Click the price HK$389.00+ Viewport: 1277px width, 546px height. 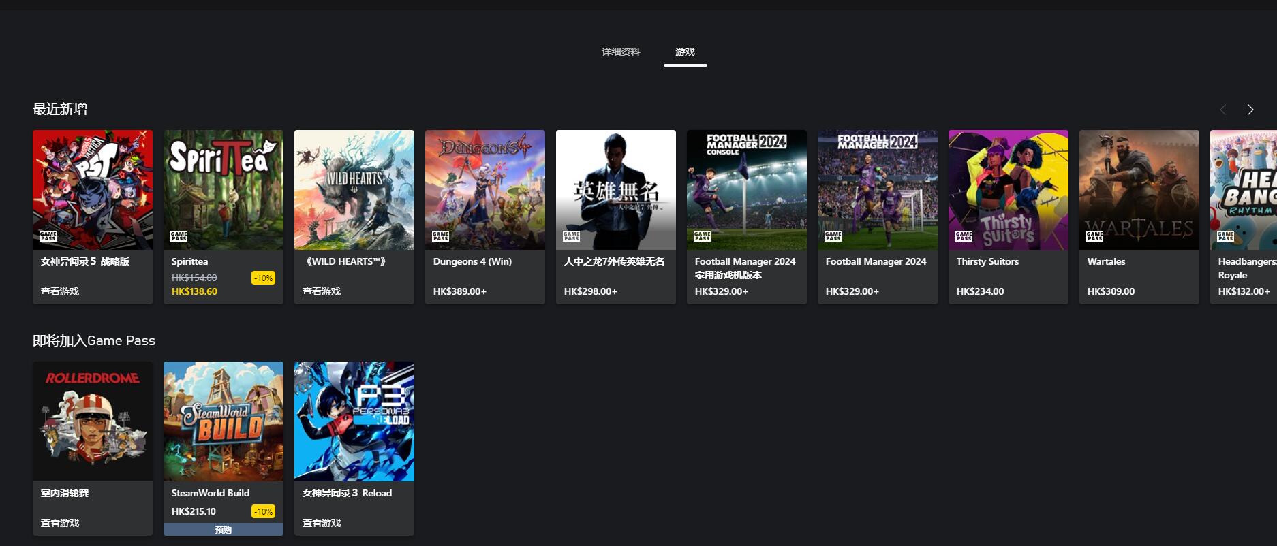click(x=460, y=291)
